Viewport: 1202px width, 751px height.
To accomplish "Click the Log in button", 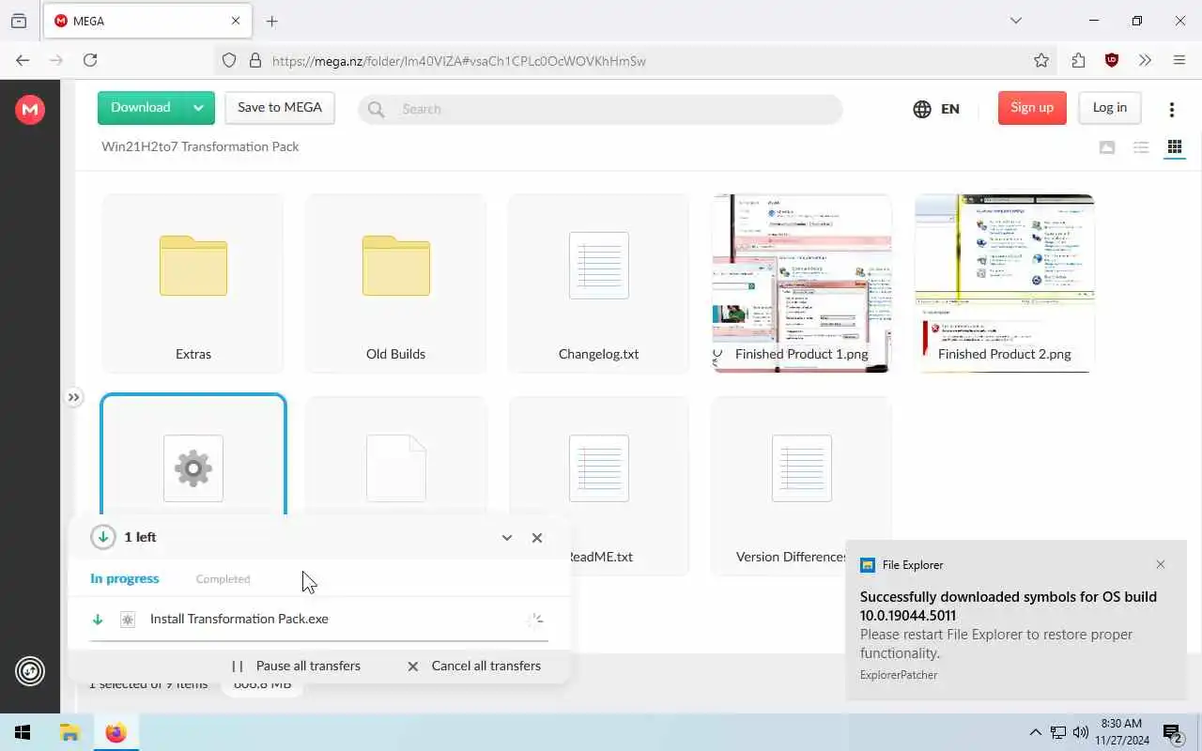I will (1110, 108).
